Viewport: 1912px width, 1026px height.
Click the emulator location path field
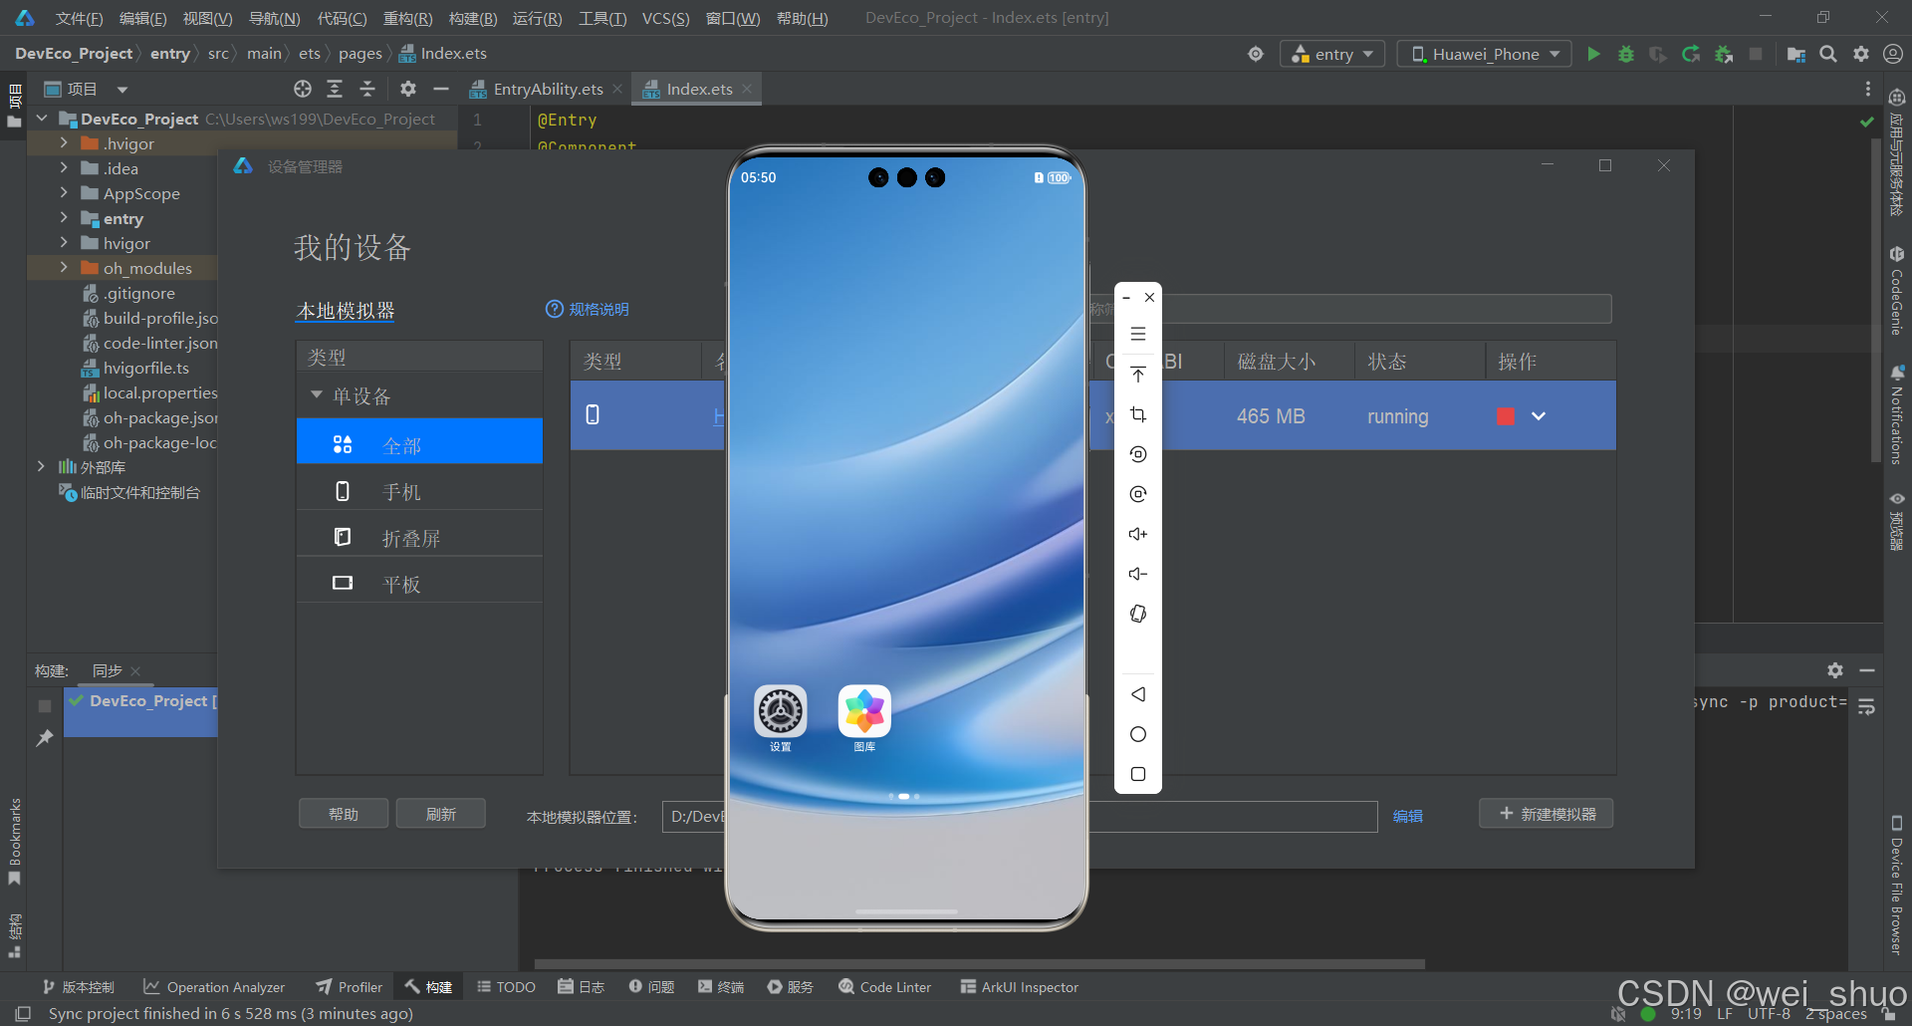(1021, 817)
